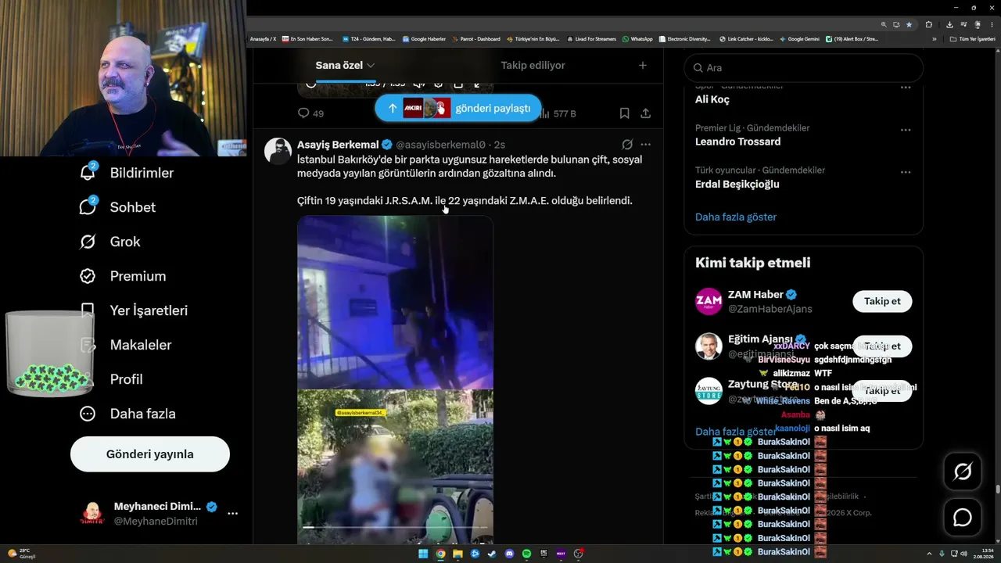Open more options for Ali Koç trend
The height and width of the screenshot is (563, 1001).
click(906, 88)
